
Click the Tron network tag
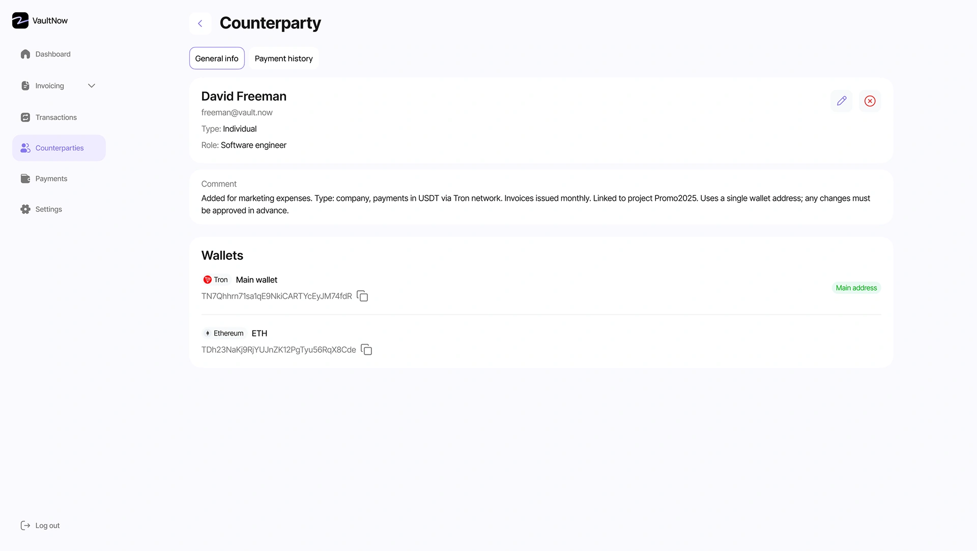216,280
